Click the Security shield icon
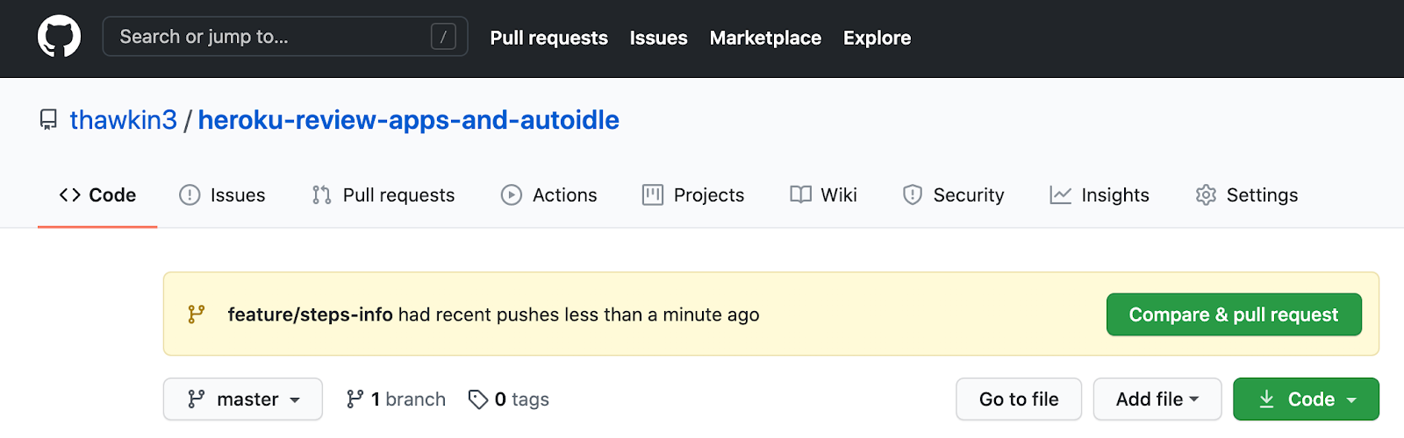Image resolution: width=1404 pixels, height=438 pixels. (x=913, y=195)
